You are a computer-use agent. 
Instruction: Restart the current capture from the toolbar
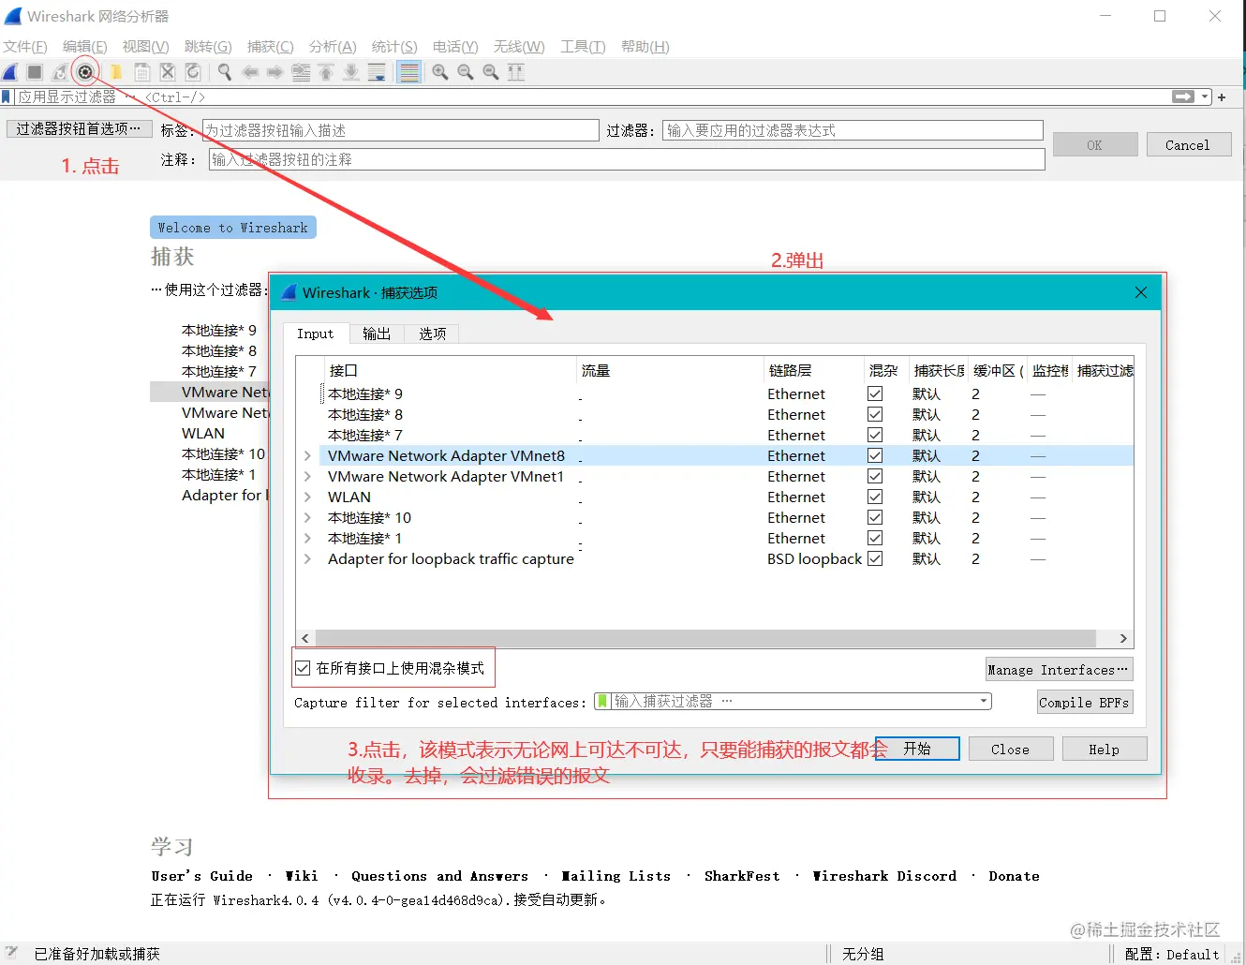[x=60, y=72]
